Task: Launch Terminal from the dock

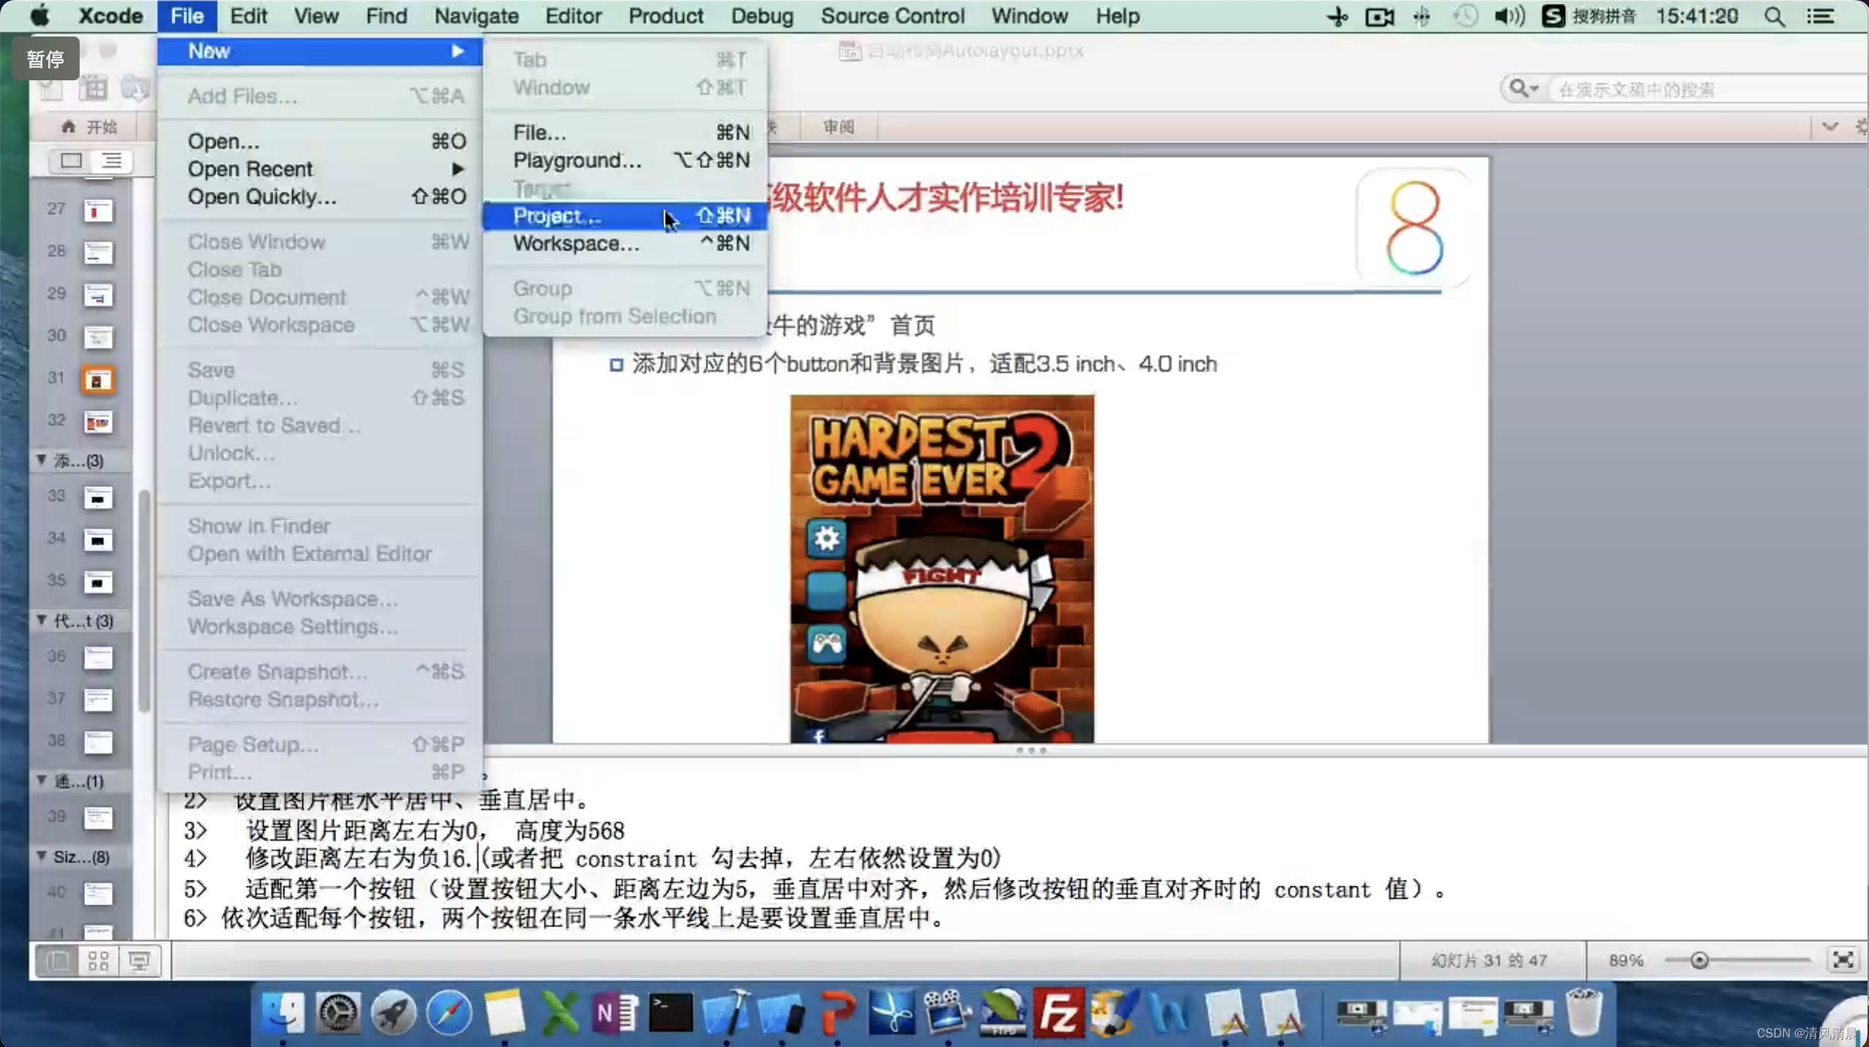Action: (671, 1012)
